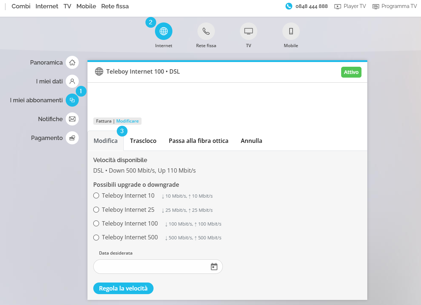The height and width of the screenshot is (305, 421).
Task: Select Teleboy Internet 25 radio option
Action: tap(96, 210)
